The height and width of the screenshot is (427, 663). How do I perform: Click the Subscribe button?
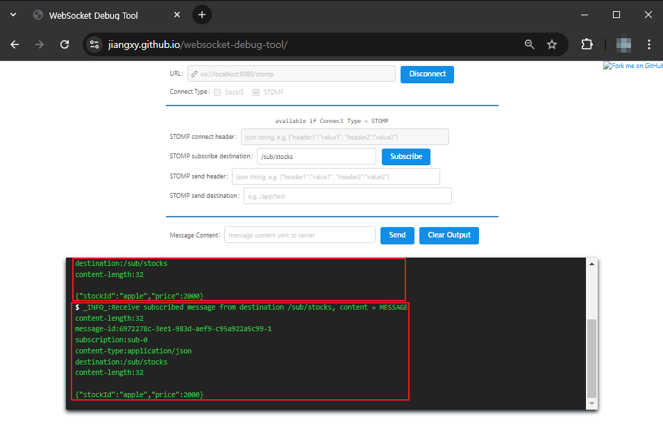[x=406, y=156]
